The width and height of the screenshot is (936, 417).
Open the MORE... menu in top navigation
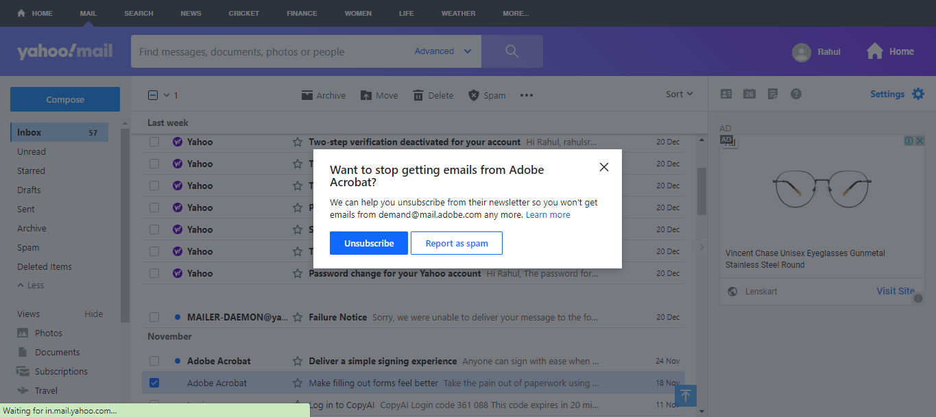coord(516,13)
